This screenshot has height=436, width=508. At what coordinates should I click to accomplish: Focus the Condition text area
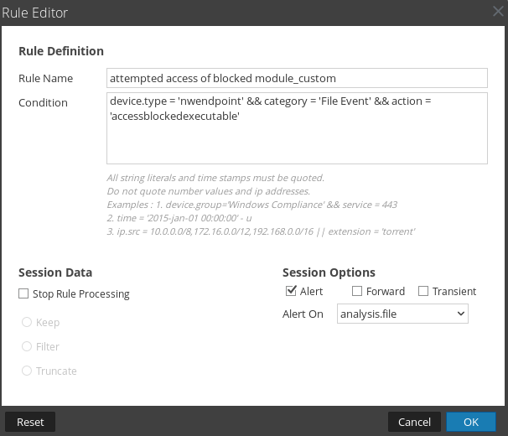pos(297,127)
